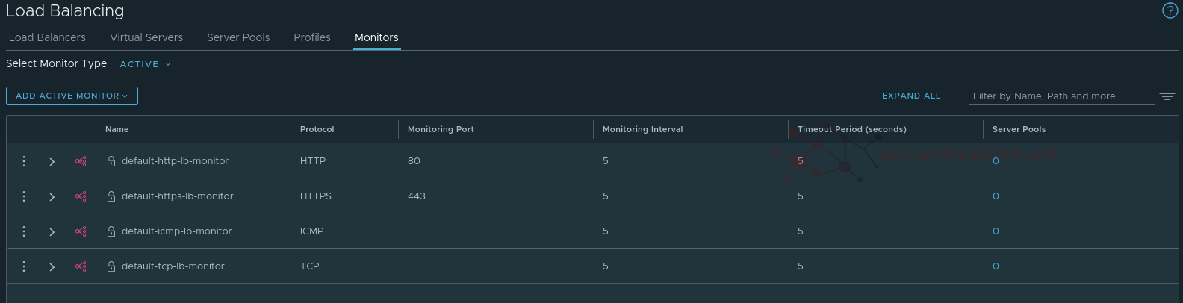Switch to the Virtual Servers tab
Viewport: 1183px width, 303px height.
tap(146, 37)
